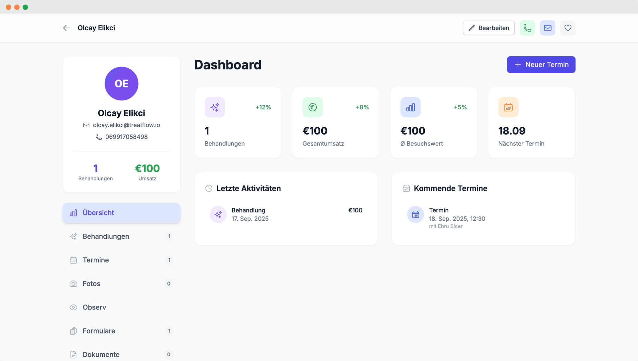
Task: Click the green euro Gesamtumsatz icon
Action: click(312, 107)
